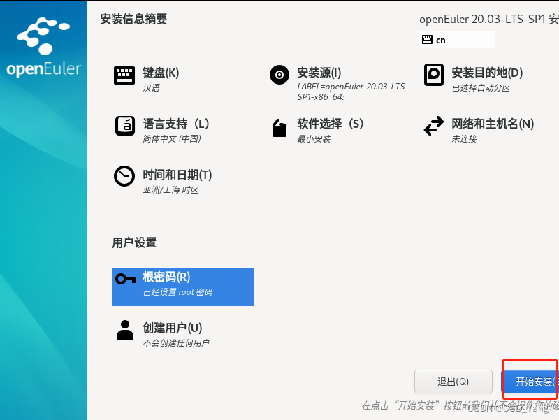Click the 退出(Q) button
The width and height of the screenshot is (559, 420).
tap(453, 382)
